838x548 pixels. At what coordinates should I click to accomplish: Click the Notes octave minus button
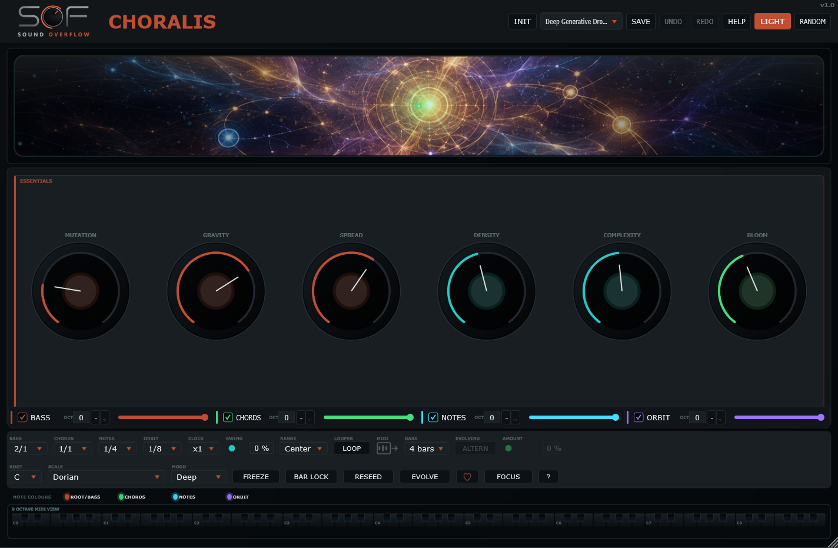(x=506, y=418)
